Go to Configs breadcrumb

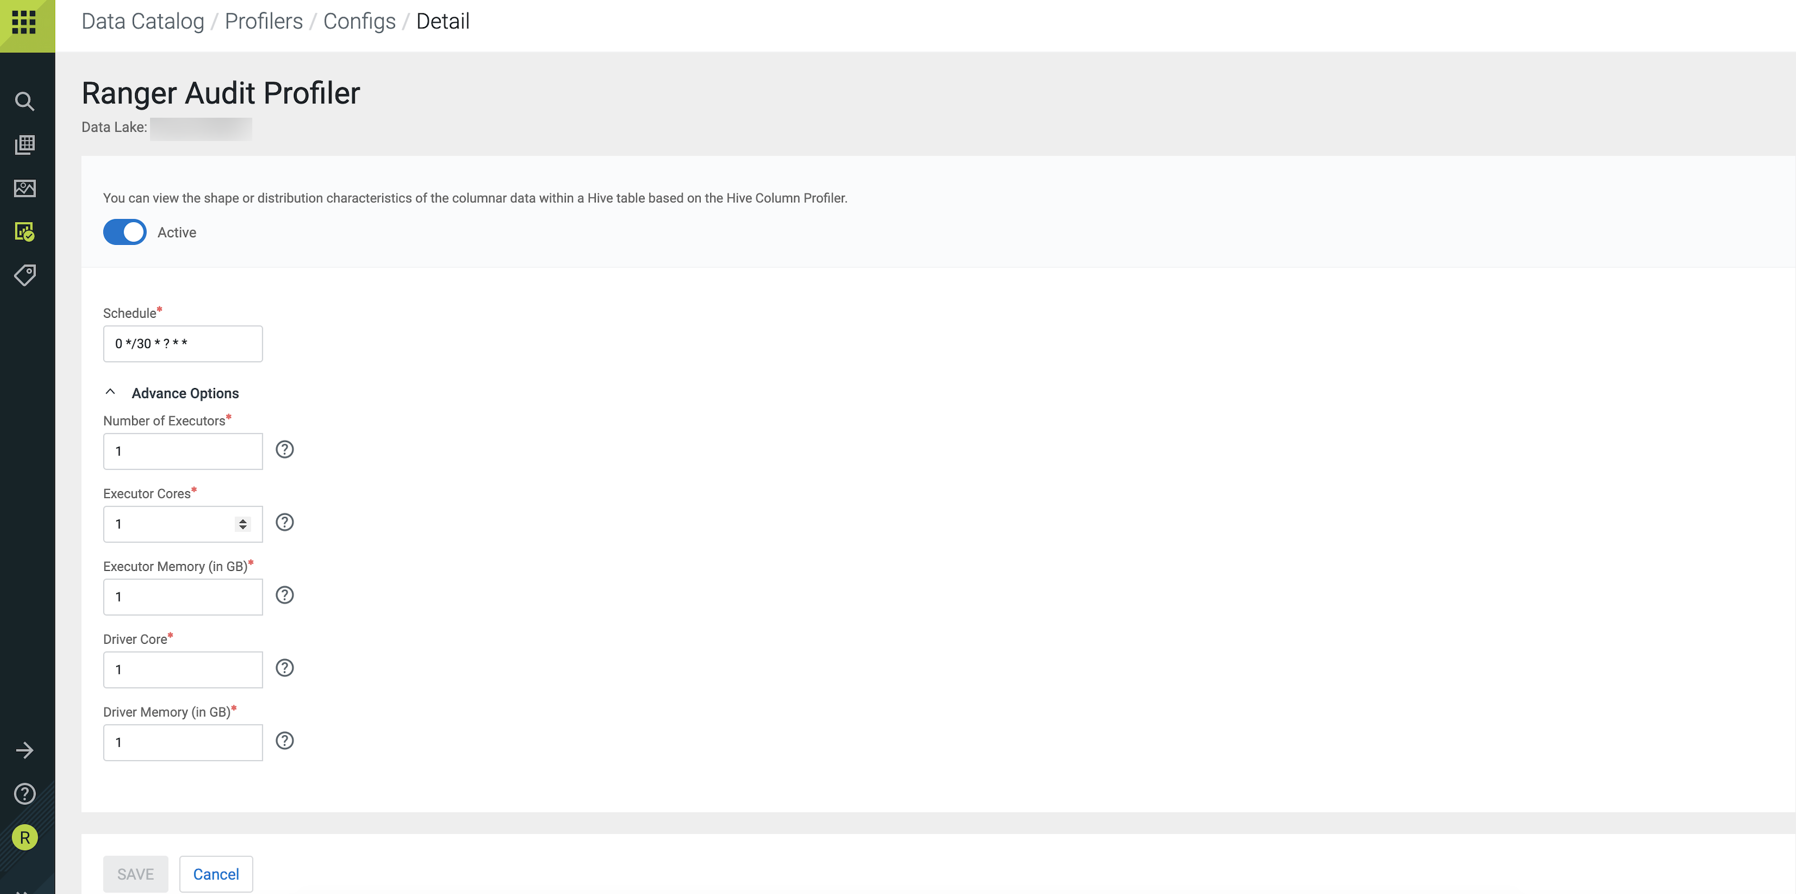pos(359,21)
